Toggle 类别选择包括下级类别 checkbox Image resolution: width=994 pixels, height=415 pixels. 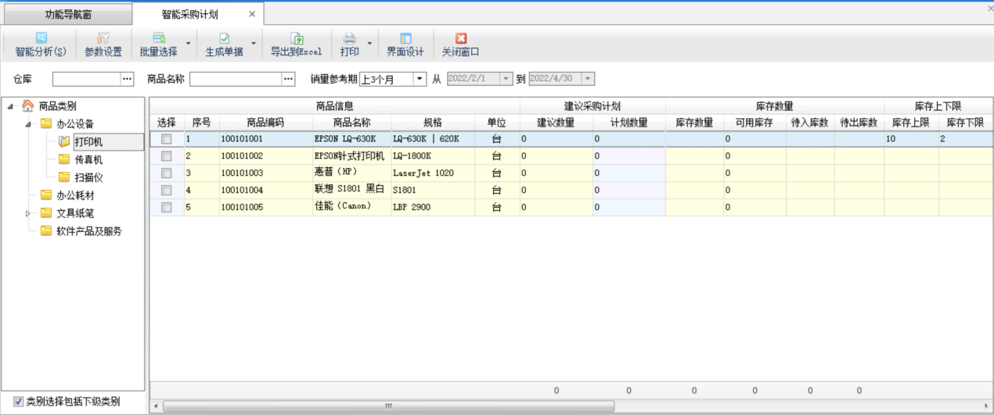point(19,402)
